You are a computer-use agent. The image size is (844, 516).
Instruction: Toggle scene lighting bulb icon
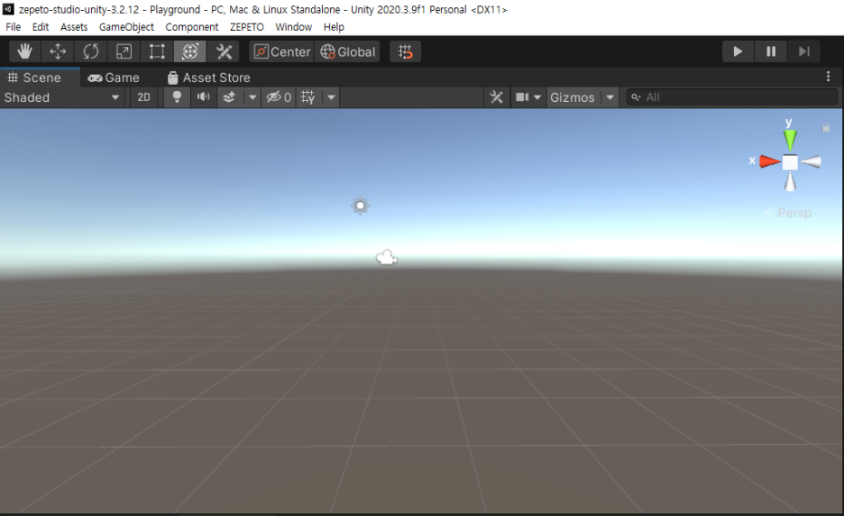(x=177, y=97)
